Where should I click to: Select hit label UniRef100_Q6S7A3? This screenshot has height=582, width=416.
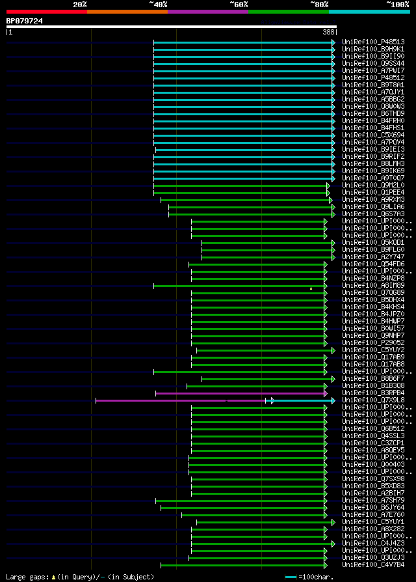pyautogui.click(x=373, y=214)
